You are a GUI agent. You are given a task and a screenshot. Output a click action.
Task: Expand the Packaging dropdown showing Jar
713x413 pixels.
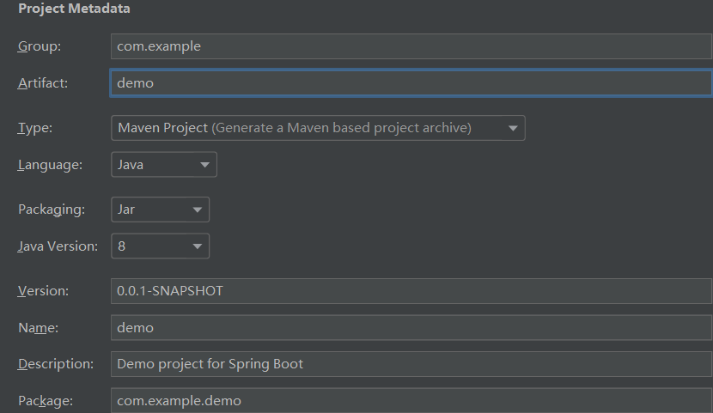(x=160, y=210)
